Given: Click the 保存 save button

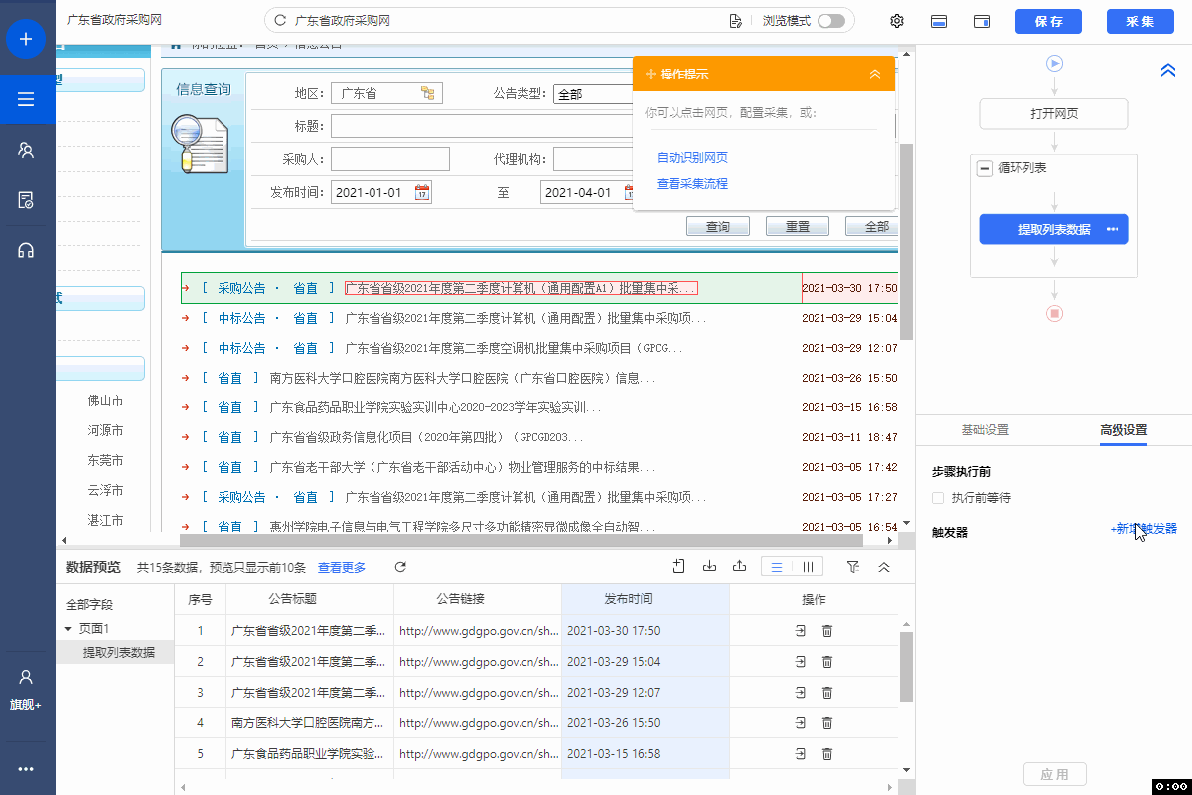Looking at the screenshot, I should pyautogui.click(x=1048, y=21).
